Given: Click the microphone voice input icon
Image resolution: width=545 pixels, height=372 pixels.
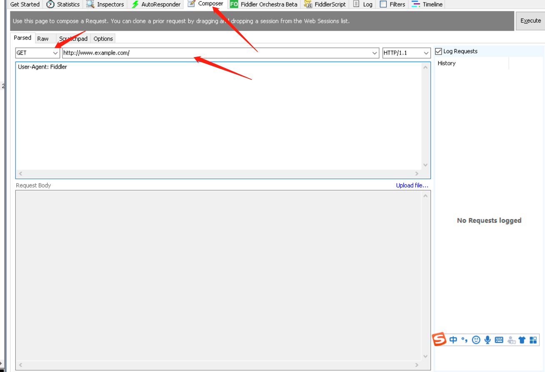Looking at the screenshot, I should pyautogui.click(x=487, y=340).
